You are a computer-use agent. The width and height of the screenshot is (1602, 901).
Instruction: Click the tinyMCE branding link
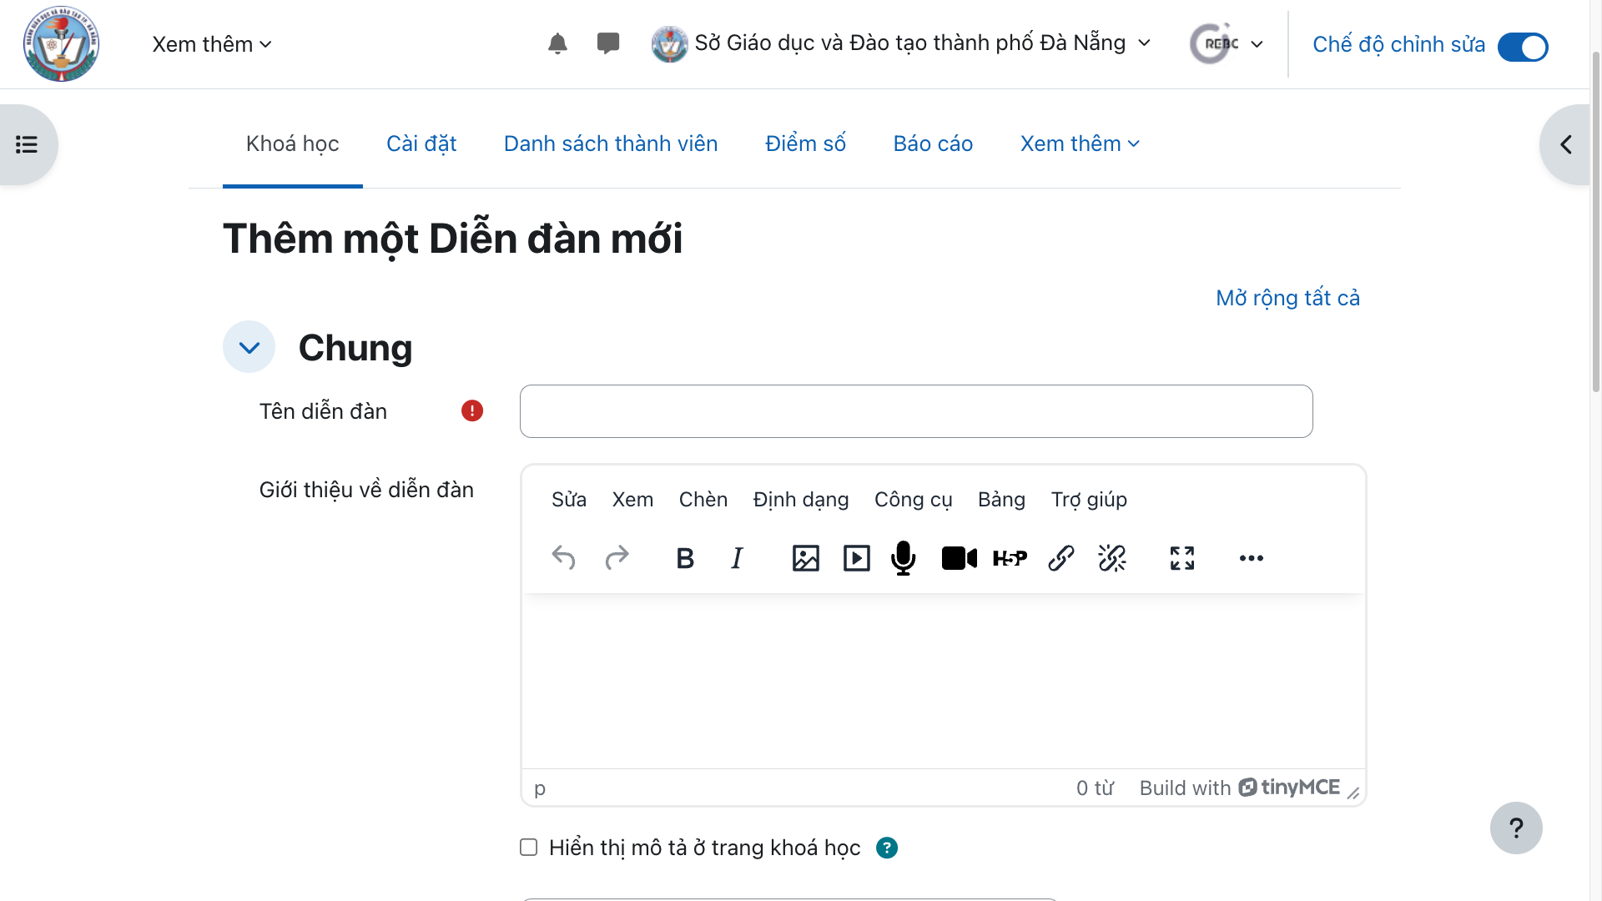(x=1289, y=788)
